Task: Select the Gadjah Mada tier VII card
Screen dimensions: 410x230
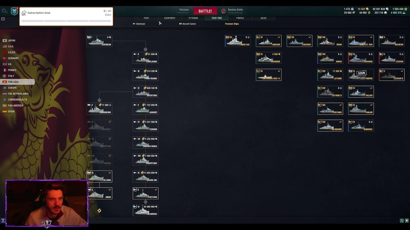Action: click(x=145, y=142)
